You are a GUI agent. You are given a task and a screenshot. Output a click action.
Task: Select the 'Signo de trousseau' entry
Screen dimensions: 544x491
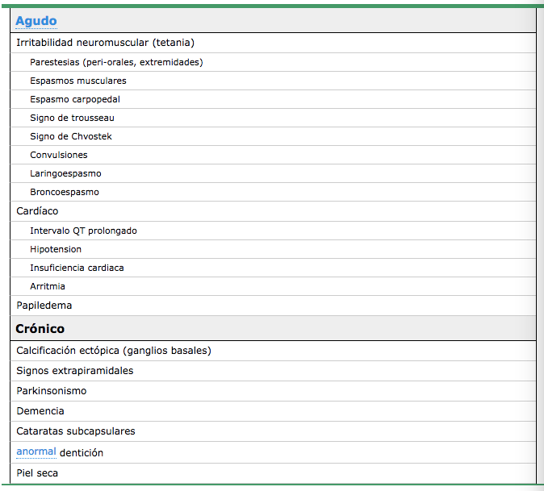72,118
